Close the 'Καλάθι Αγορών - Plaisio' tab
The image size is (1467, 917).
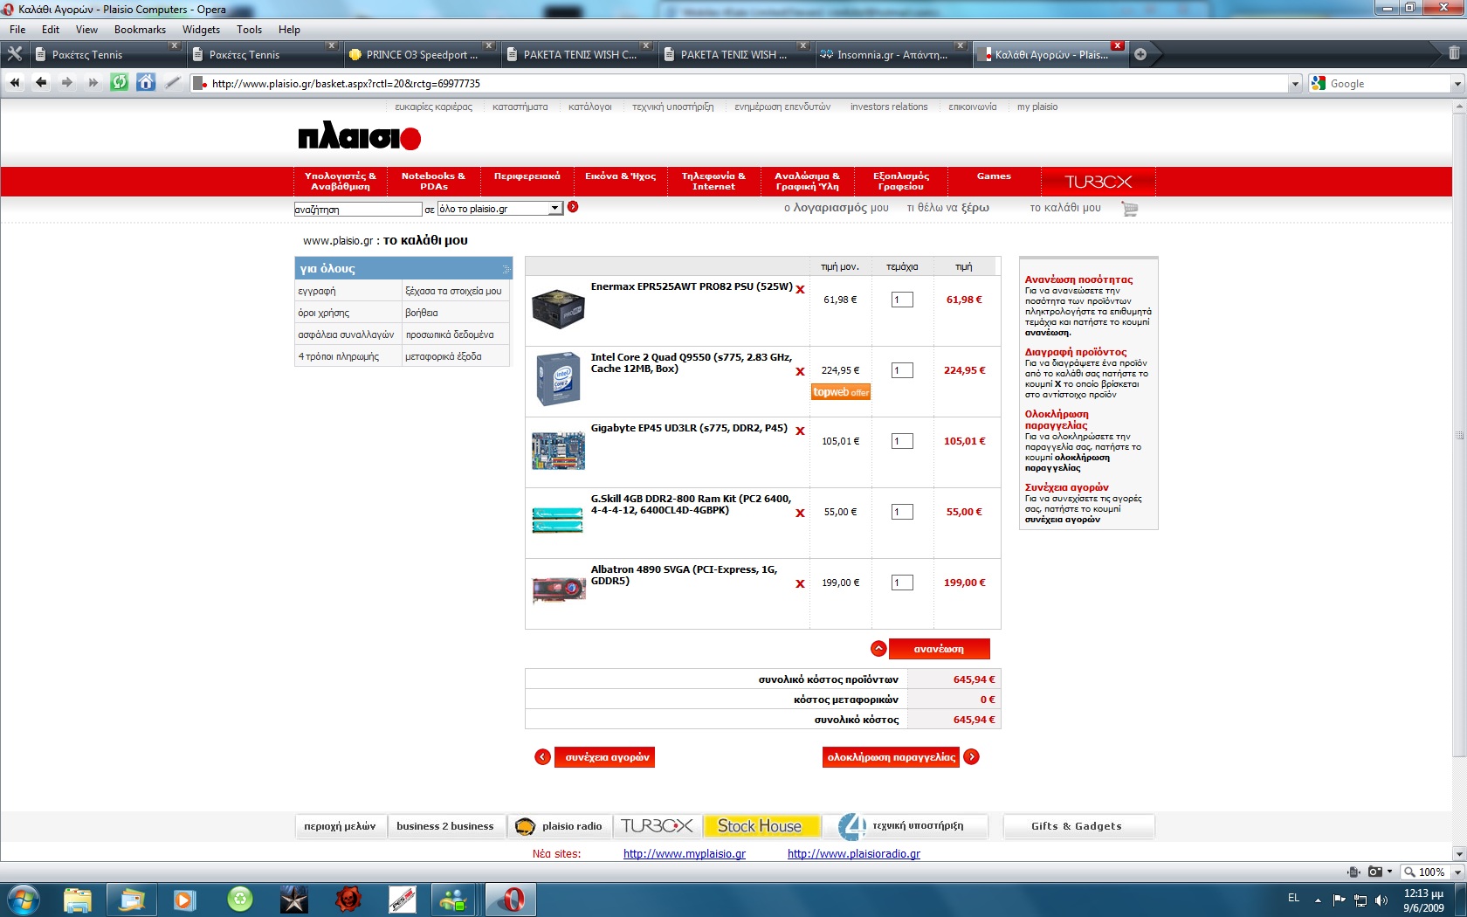(x=1117, y=45)
